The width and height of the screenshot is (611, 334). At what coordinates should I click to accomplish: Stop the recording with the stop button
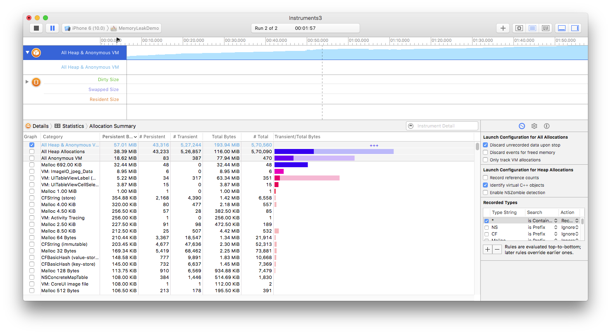36,28
